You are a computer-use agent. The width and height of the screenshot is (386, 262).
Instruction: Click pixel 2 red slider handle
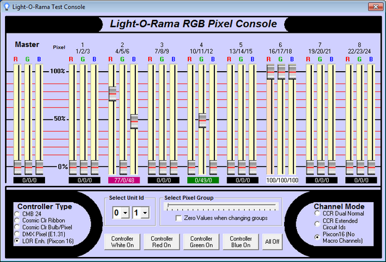click(112, 93)
